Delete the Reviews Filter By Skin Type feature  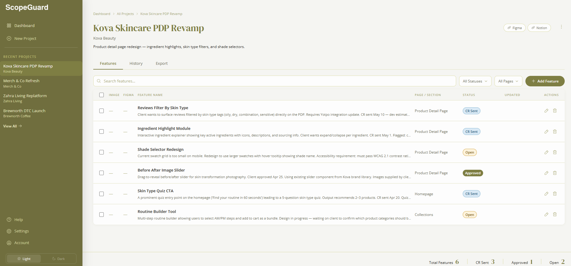pos(555,111)
